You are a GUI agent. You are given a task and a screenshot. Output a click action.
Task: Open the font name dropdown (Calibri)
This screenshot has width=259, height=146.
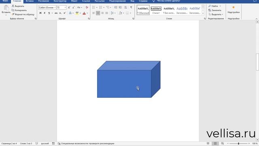pyautogui.click(x=55, y=7)
